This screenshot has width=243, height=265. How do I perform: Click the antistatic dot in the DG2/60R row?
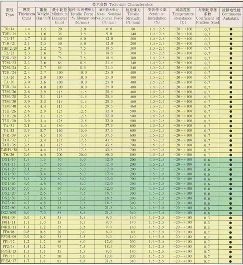(230, 212)
